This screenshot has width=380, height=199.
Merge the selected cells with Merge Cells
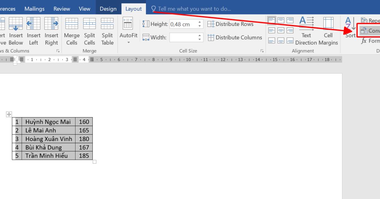(72, 31)
